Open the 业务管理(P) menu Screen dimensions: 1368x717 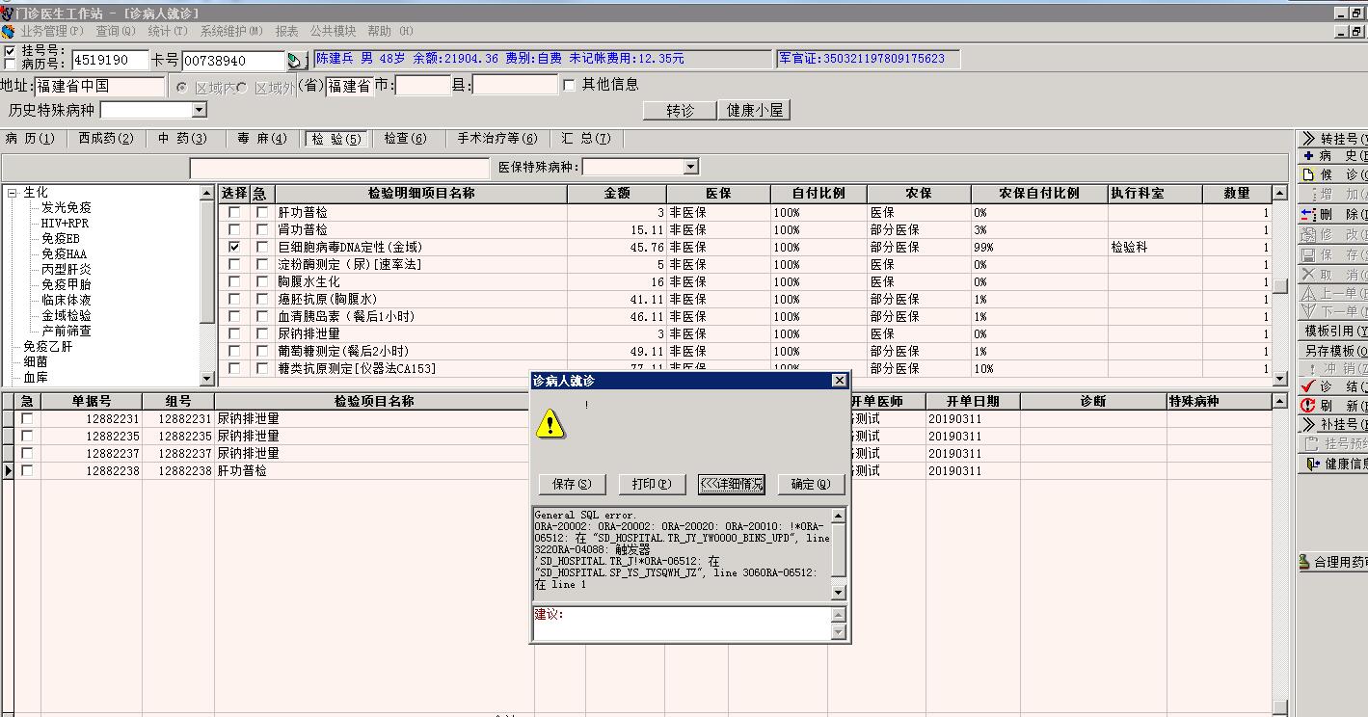tap(52, 31)
